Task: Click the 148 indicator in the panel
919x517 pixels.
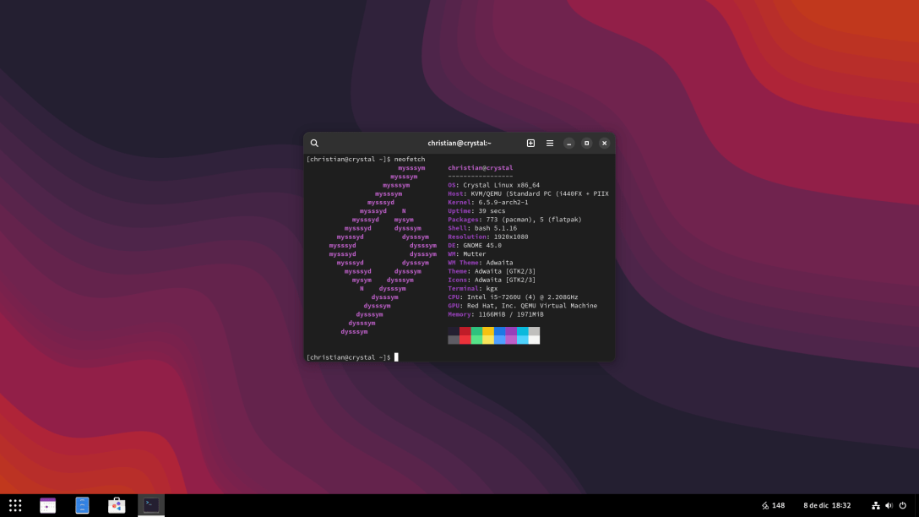Action: (x=773, y=505)
